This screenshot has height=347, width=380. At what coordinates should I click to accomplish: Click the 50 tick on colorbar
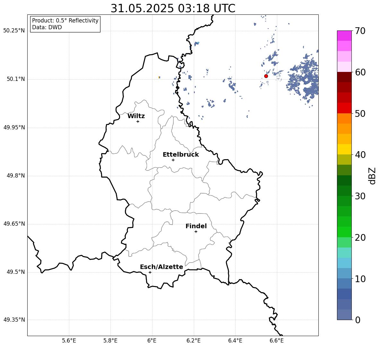tap(360, 113)
